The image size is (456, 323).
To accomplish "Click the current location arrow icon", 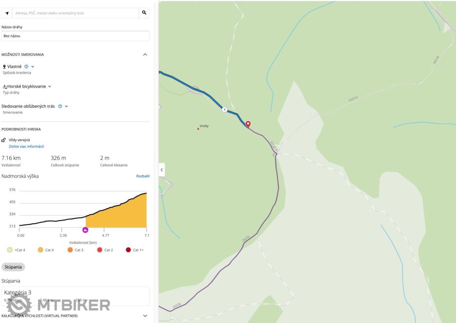I will [x=7, y=13].
